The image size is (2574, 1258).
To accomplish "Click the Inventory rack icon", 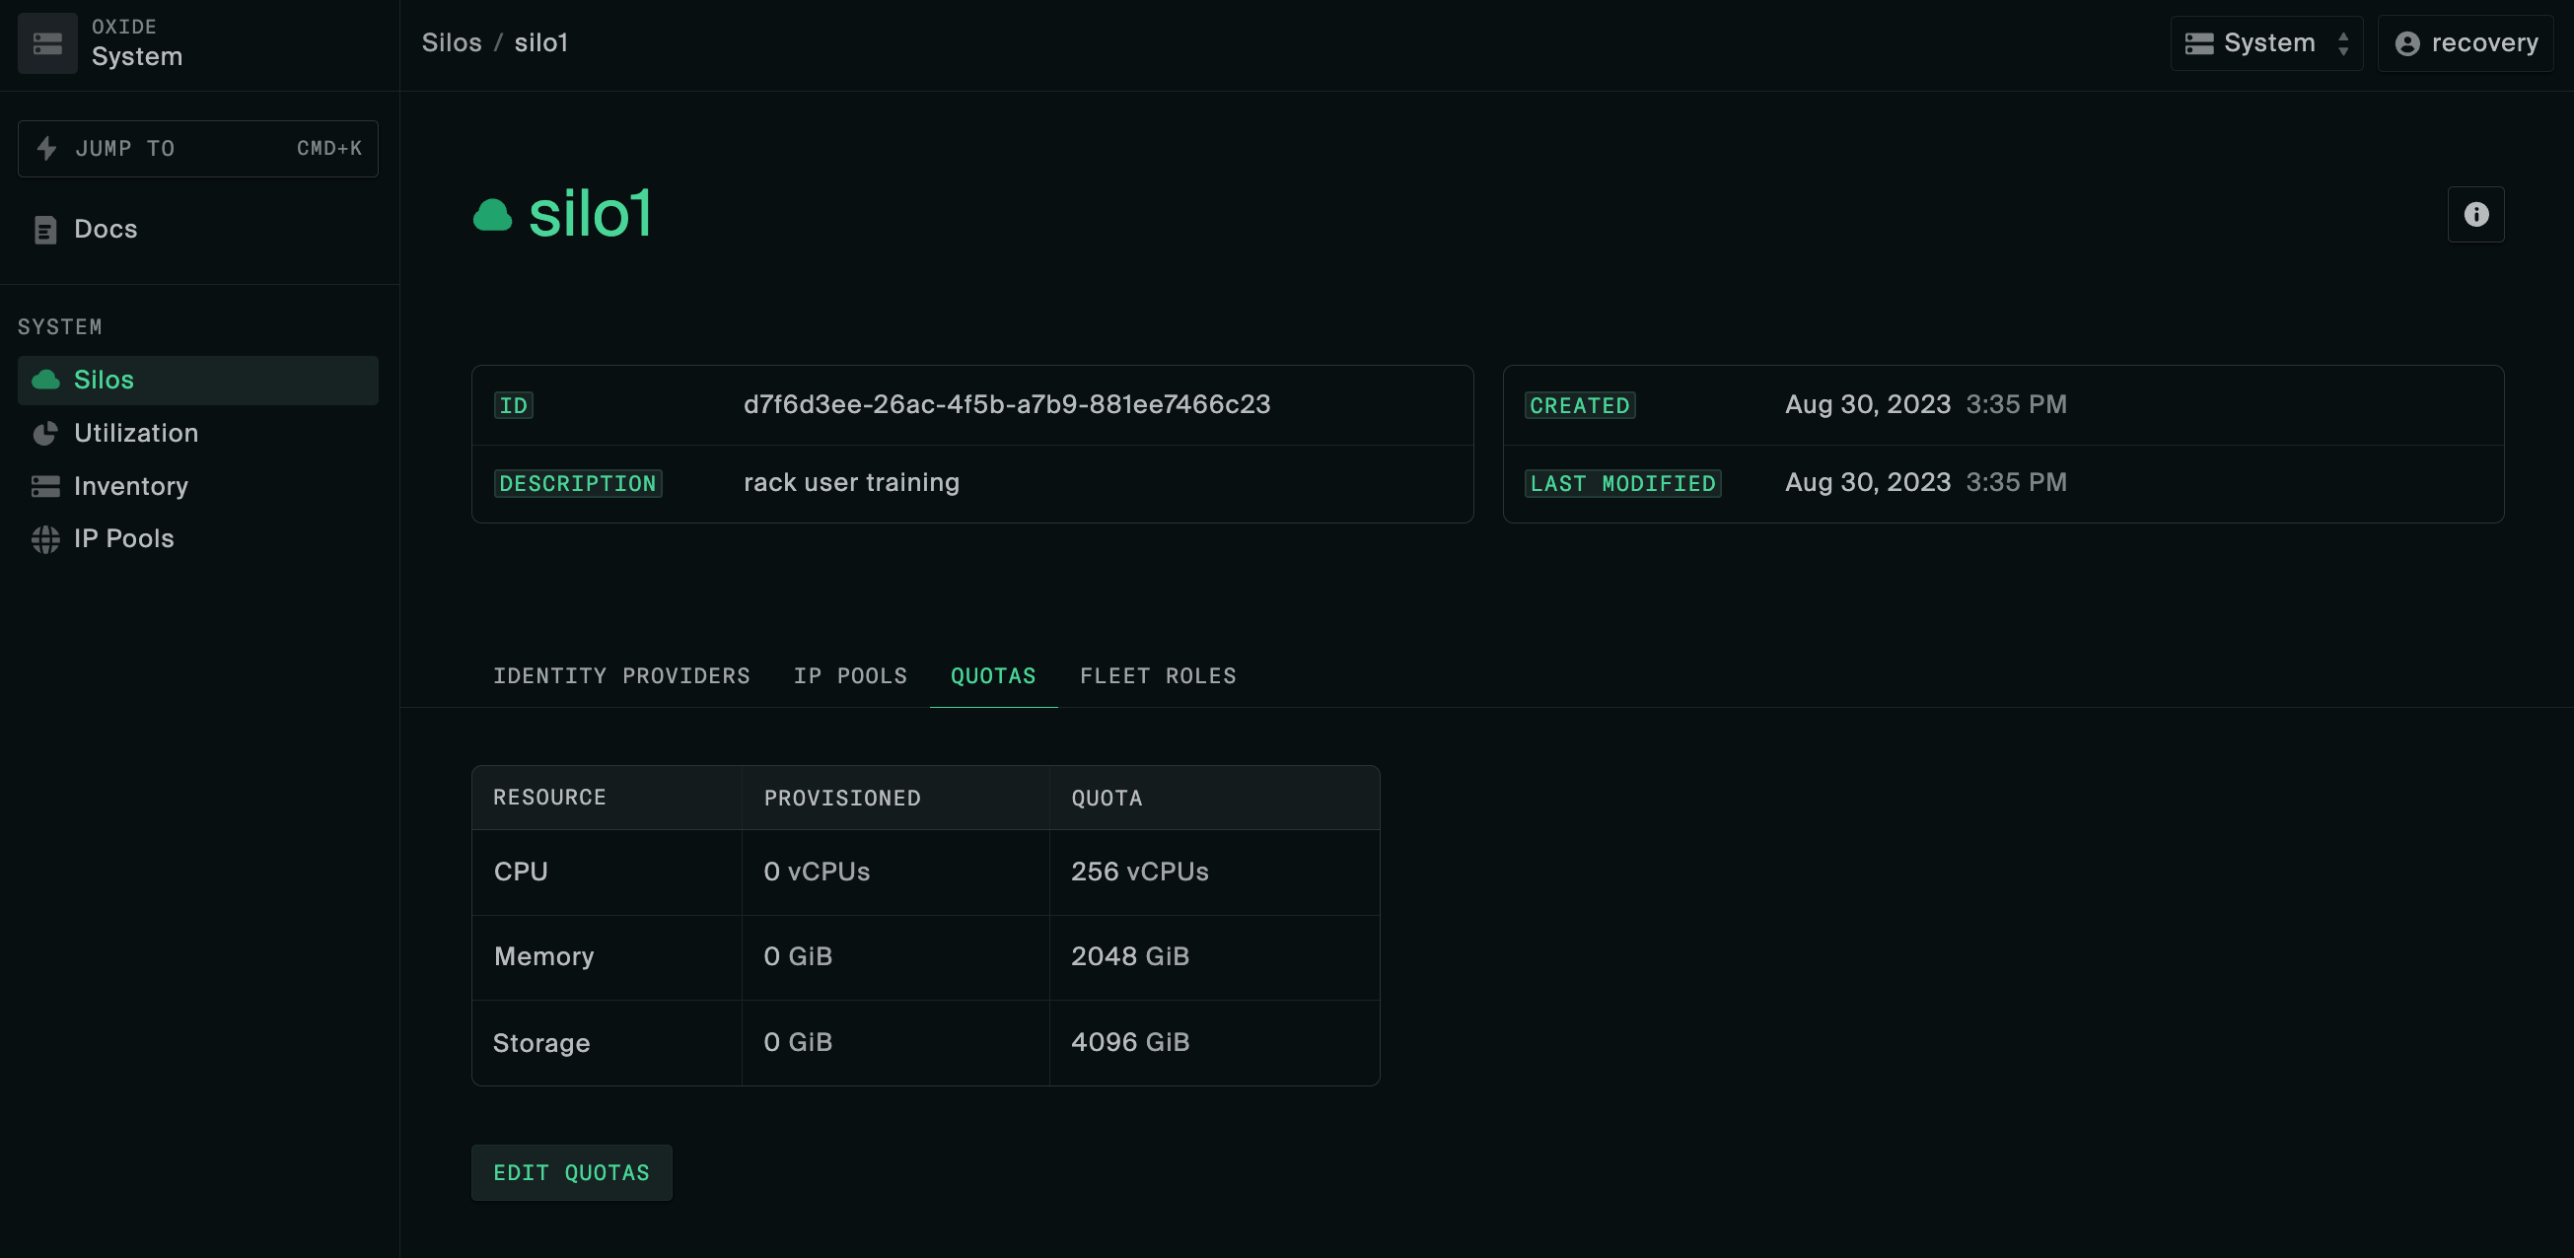I will click(x=45, y=486).
